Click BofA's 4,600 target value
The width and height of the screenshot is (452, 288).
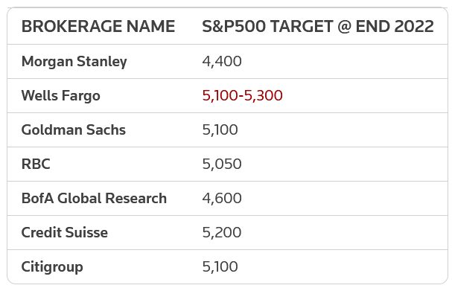pos(222,198)
